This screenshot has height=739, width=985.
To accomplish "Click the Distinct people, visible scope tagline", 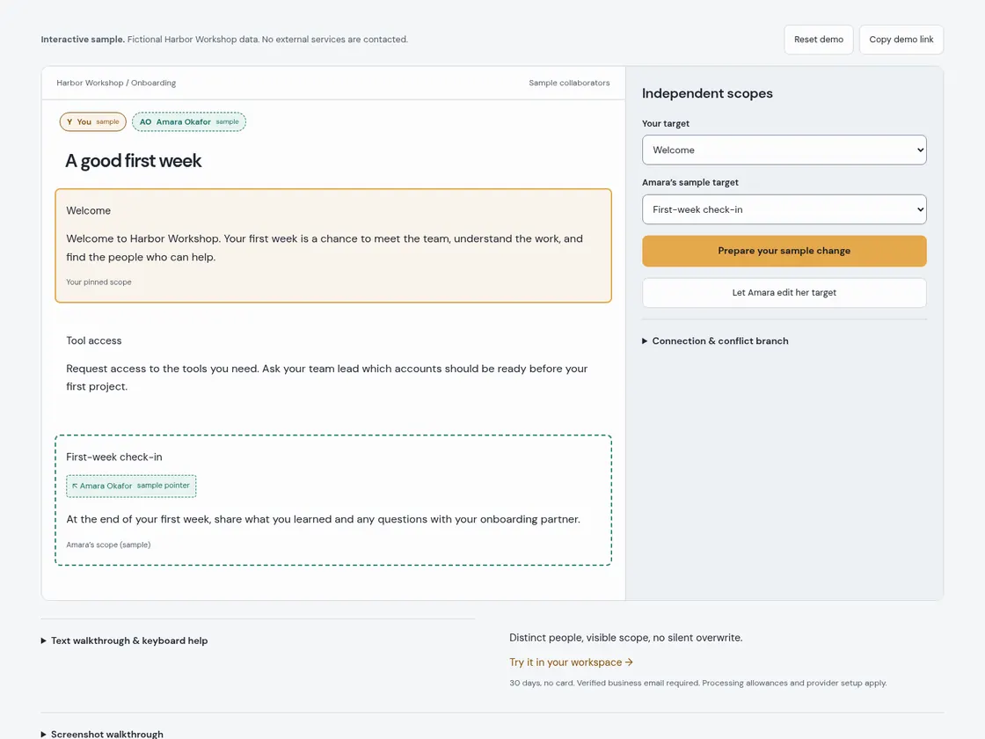I will point(625,638).
